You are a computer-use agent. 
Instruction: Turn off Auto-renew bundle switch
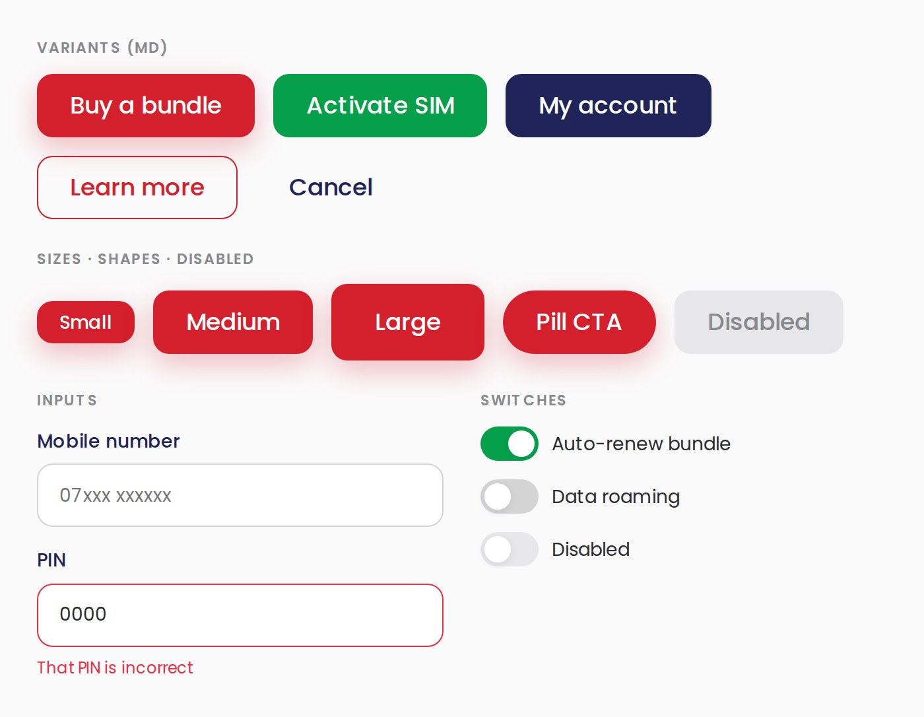[x=510, y=444]
